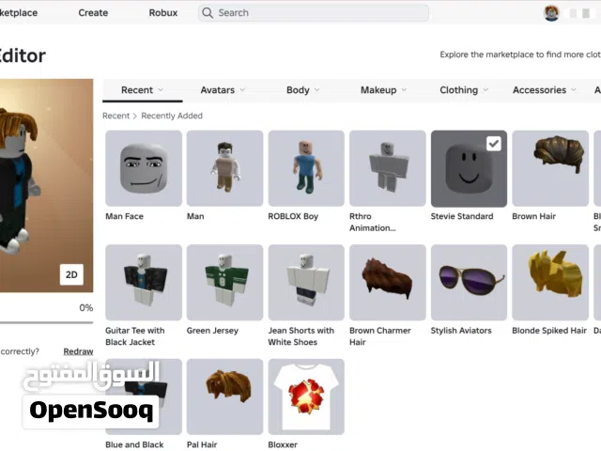Image resolution: width=601 pixels, height=451 pixels.
Task: Expand the Body dropdown arrow
Action: point(317,90)
